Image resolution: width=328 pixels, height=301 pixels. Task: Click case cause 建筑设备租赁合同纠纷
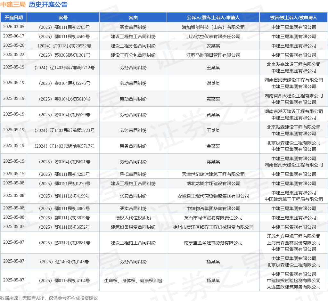click(x=133, y=227)
